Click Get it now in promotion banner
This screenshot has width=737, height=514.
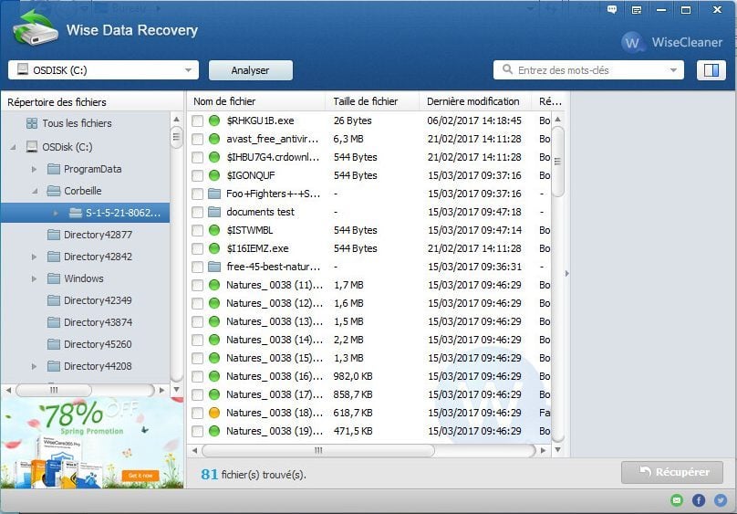140,476
